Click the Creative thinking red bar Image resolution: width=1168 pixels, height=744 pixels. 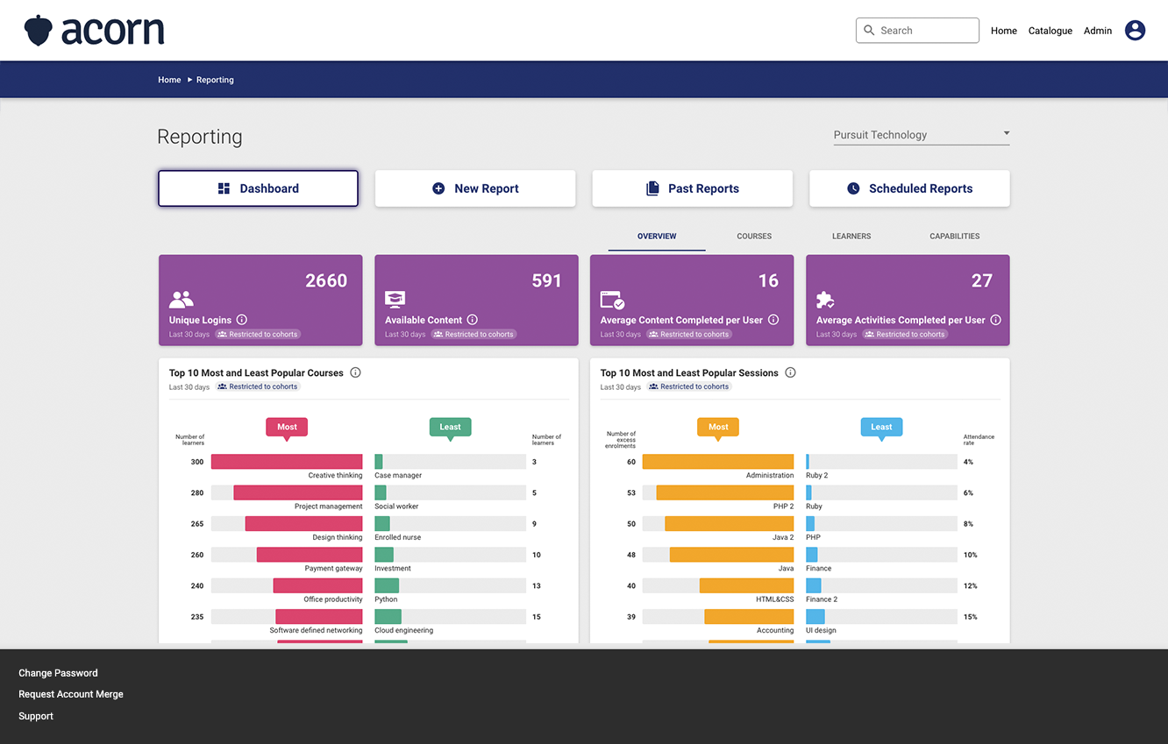tap(287, 462)
